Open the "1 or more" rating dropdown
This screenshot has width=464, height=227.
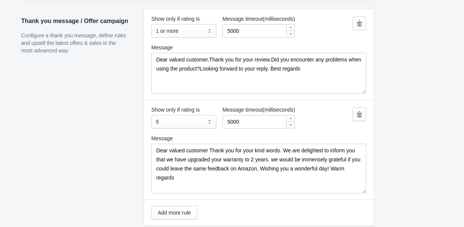[183, 31]
